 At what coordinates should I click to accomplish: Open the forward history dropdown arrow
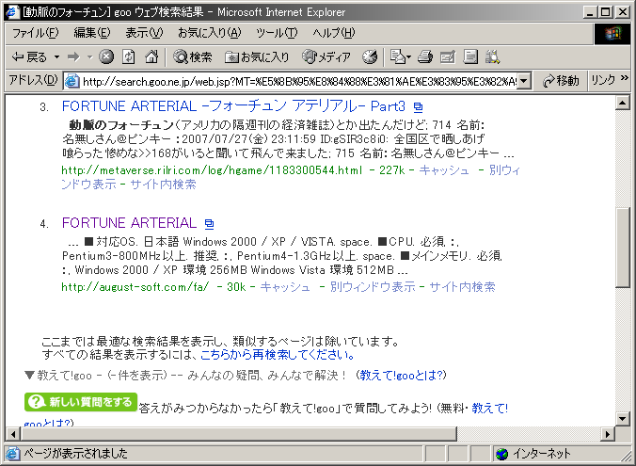(89, 57)
